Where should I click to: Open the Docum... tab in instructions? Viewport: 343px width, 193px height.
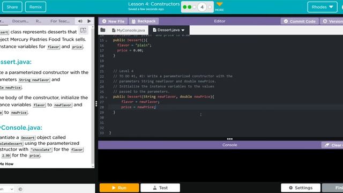pyautogui.click(x=20, y=21)
